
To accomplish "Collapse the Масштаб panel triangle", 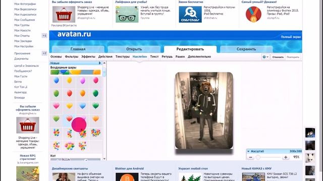I will (x=248, y=151).
